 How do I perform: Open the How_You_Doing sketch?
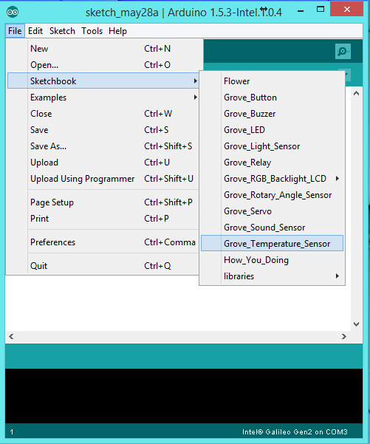tap(272, 260)
